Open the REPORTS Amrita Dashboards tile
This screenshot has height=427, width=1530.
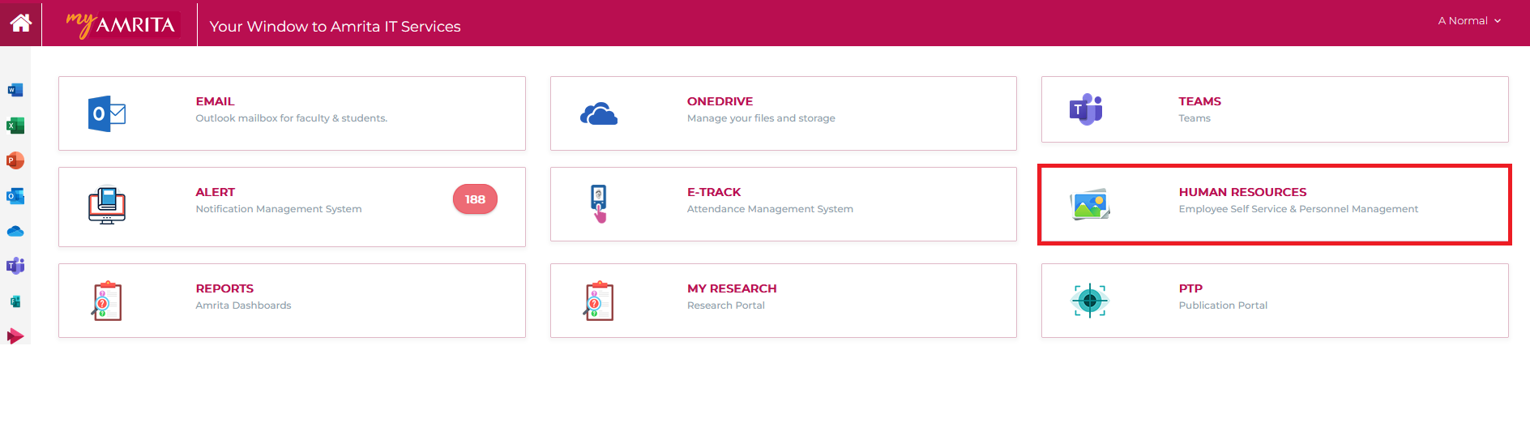224,288
